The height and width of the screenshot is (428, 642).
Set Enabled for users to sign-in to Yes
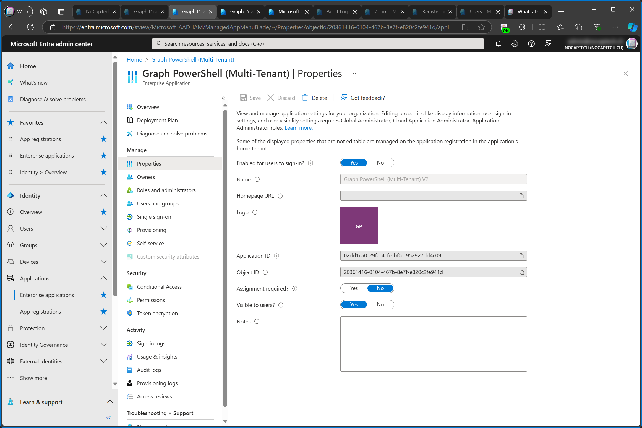pos(354,163)
